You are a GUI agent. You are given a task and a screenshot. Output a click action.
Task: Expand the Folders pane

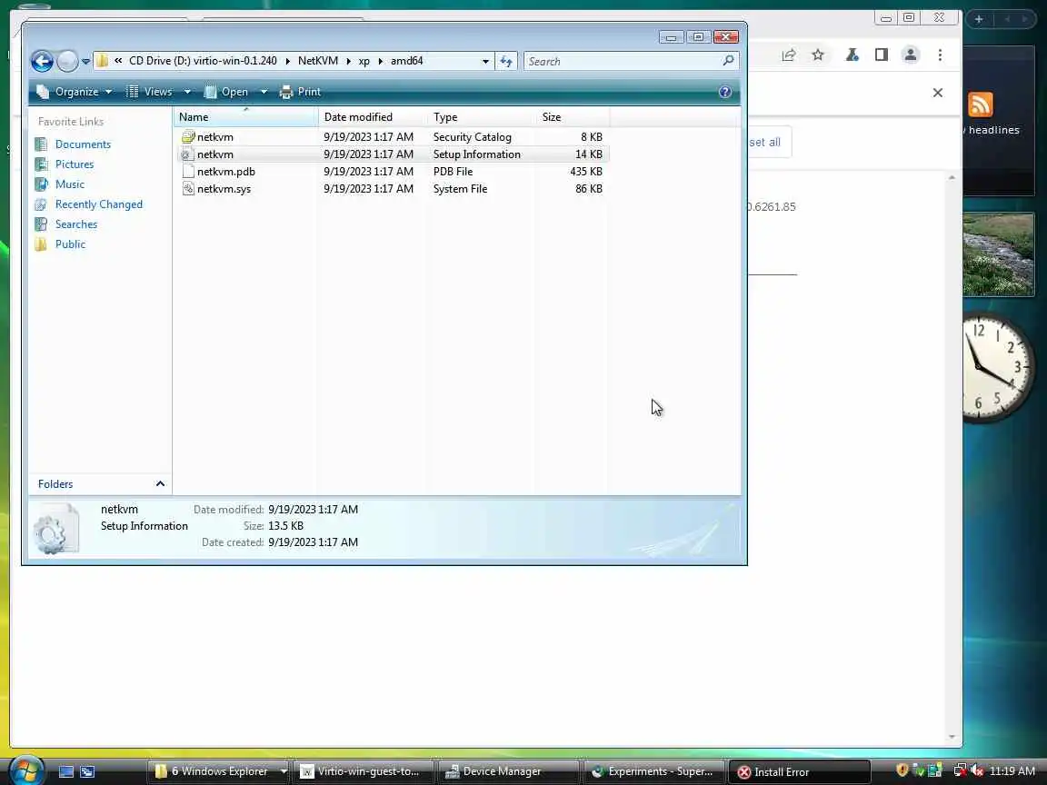(100, 484)
